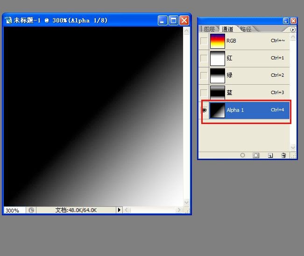The width and height of the screenshot is (304, 256).
Task: Select the 通道 (Channels) tab
Action: 227,29
